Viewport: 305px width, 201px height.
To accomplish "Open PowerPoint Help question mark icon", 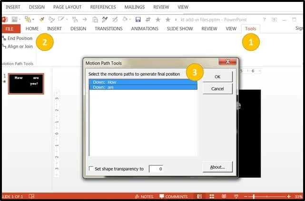I will pos(264,19).
